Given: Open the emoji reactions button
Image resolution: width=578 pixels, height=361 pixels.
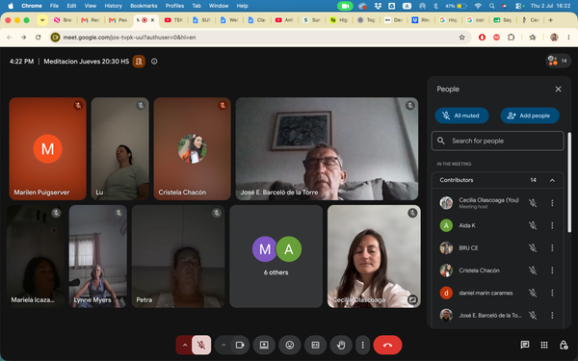Looking at the screenshot, I should pos(290,345).
